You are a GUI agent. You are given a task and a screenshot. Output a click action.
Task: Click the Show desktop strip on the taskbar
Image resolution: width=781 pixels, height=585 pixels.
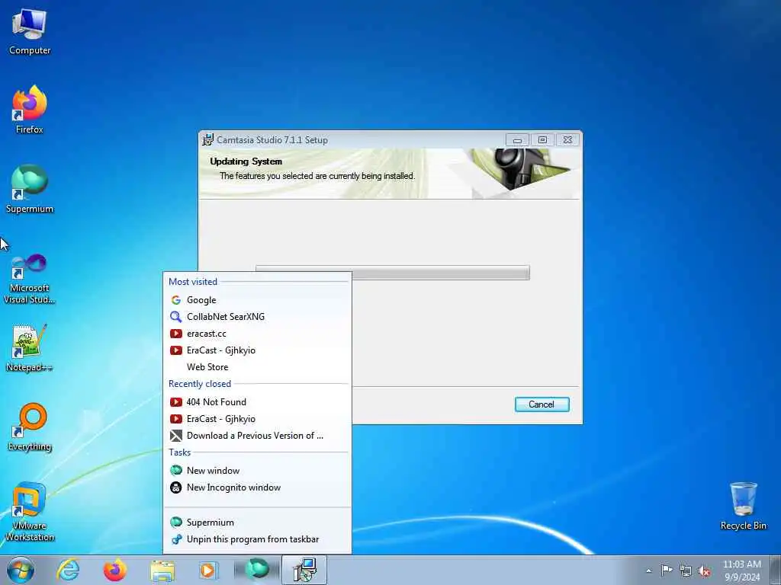click(x=775, y=570)
